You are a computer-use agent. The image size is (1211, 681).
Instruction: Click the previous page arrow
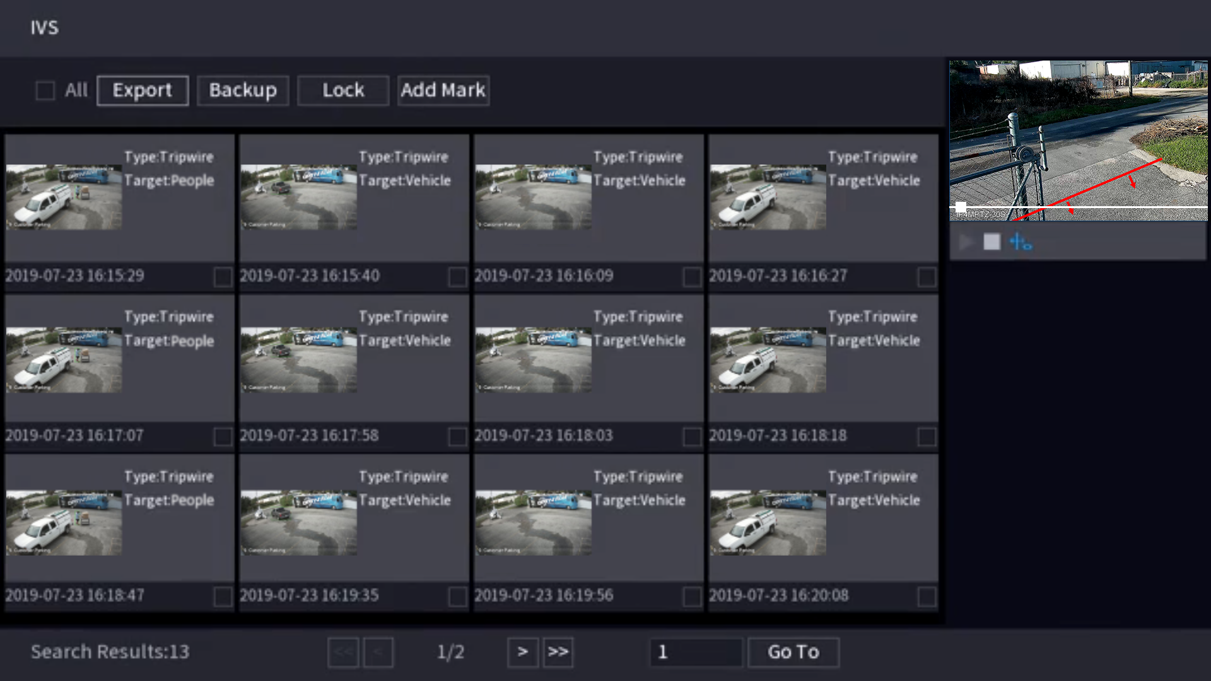tap(378, 652)
